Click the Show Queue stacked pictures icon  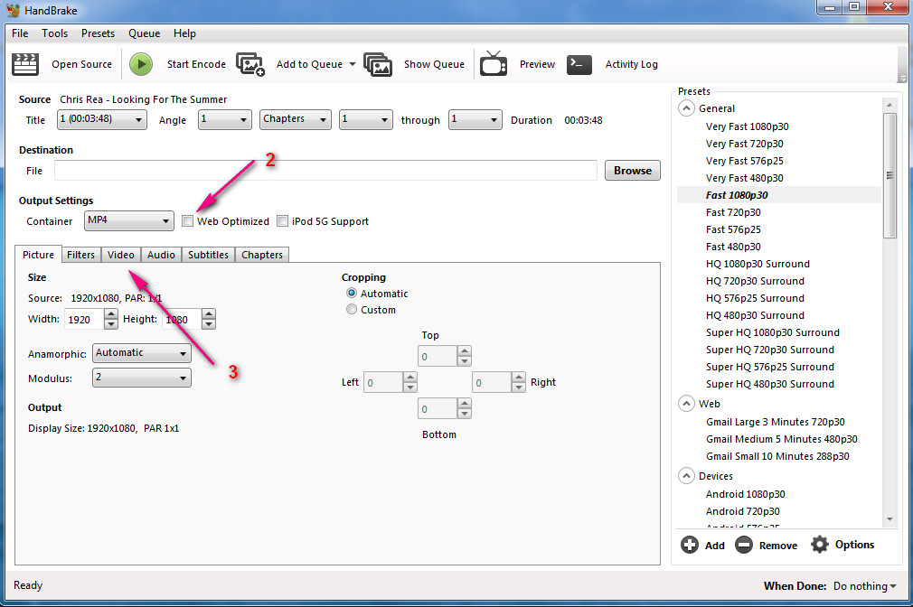point(378,64)
